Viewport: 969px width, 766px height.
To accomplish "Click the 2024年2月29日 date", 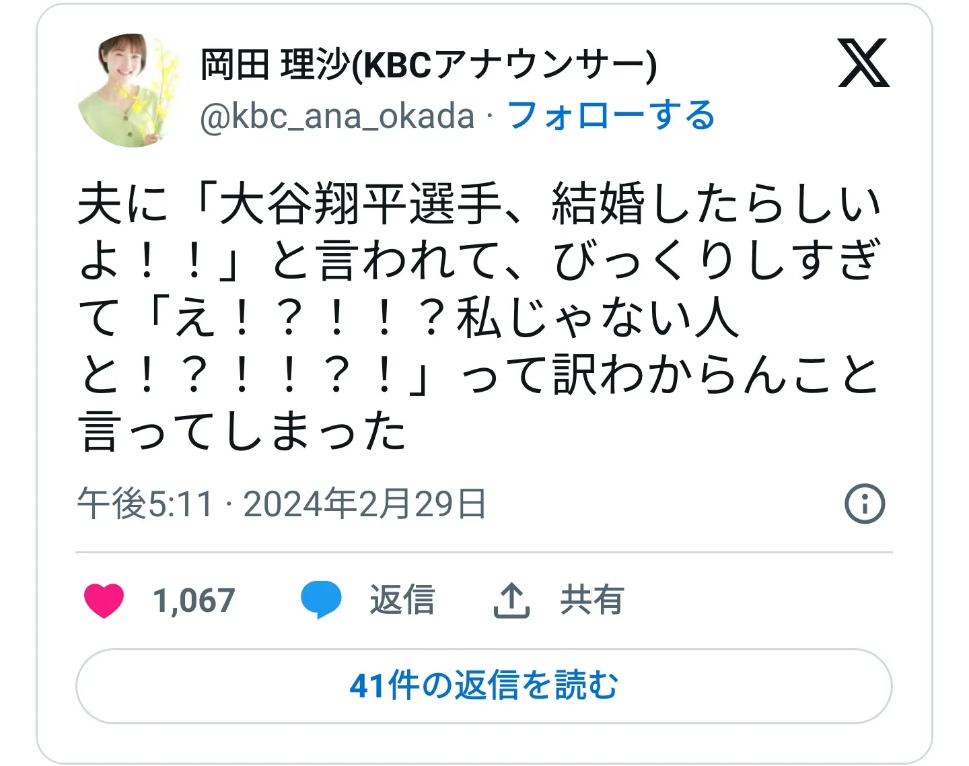I will click(x=365, y=503).
